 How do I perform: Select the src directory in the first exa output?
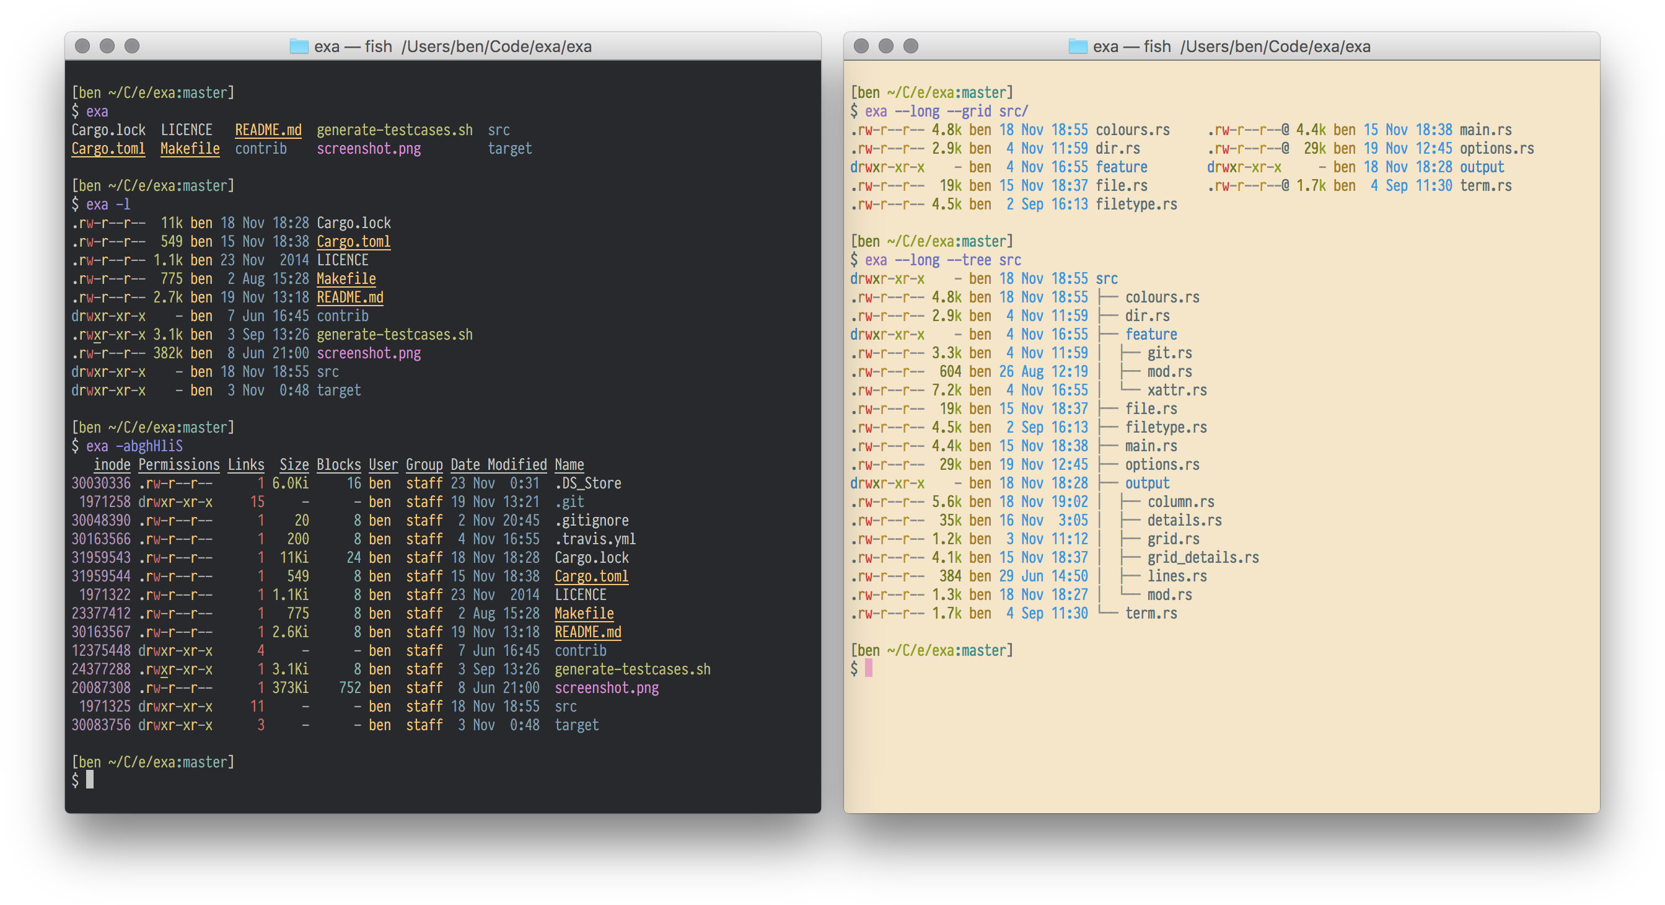(x=499, y=130)
